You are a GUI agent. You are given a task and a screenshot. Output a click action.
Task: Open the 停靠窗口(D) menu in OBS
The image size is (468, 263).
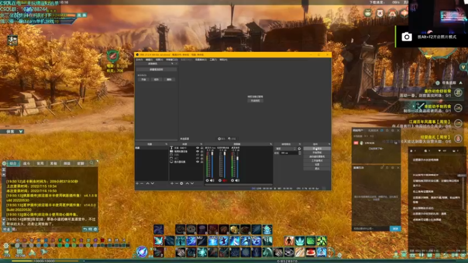[x=171, y=60]
